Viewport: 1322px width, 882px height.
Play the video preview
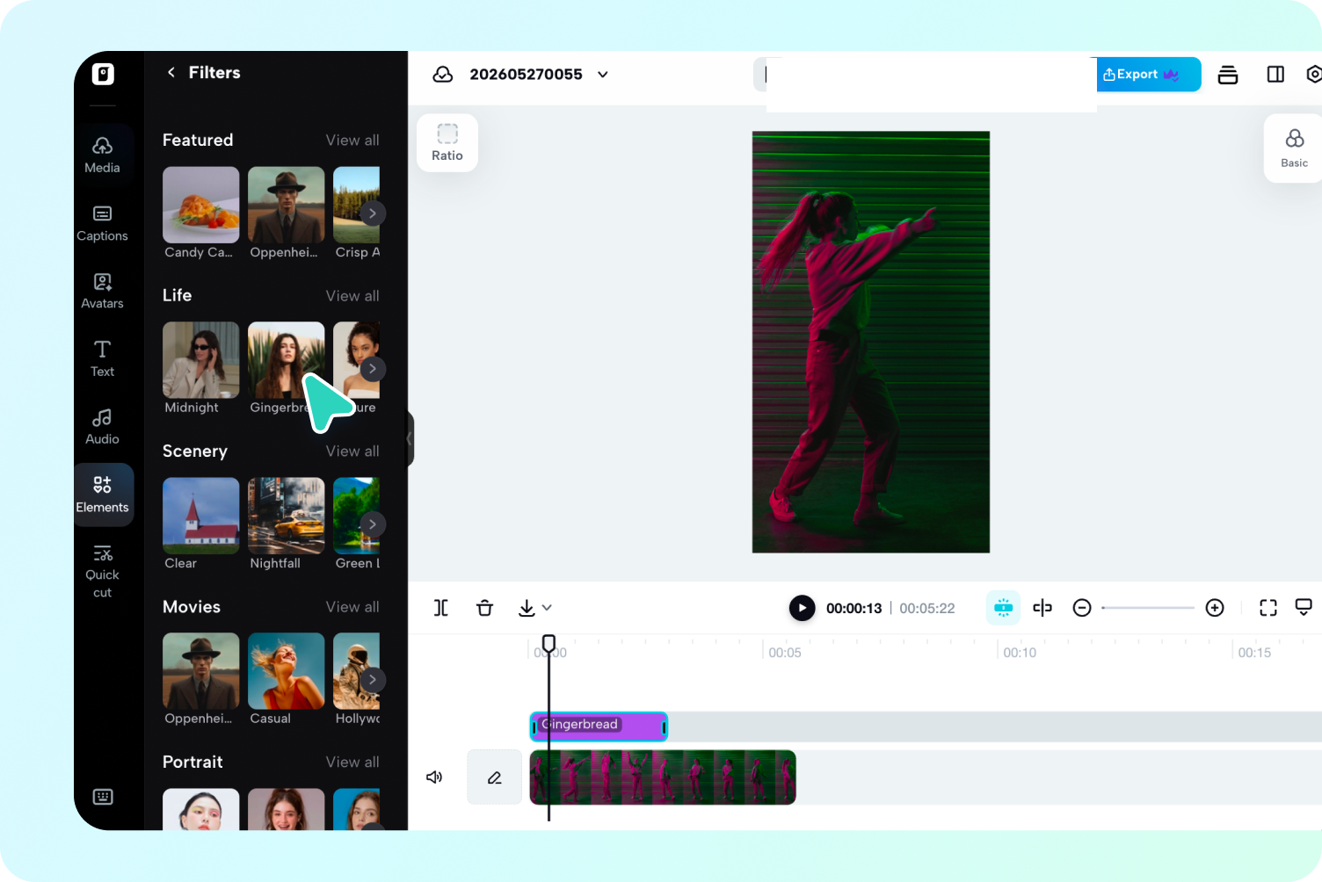point(802,608)
